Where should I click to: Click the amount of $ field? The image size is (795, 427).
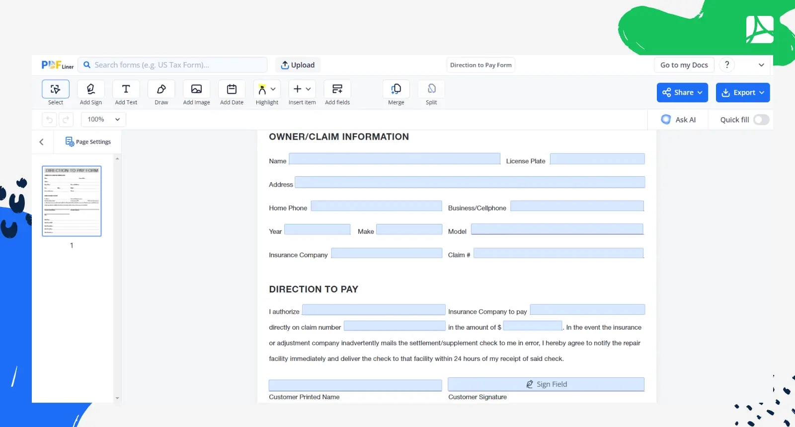[x=533, y=326]
